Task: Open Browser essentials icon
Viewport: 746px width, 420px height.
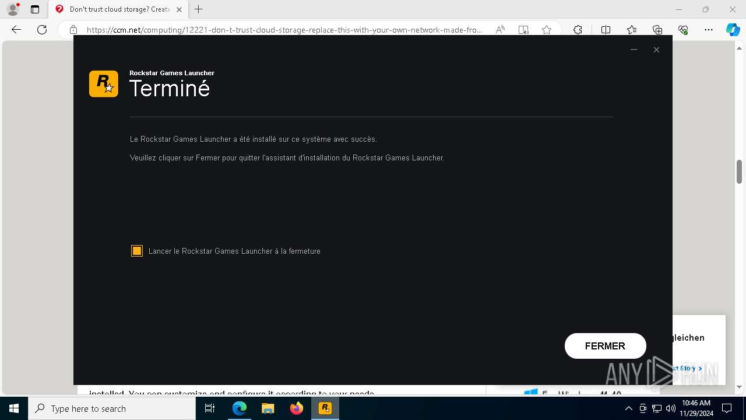Action: pyautogui.click(x=683, y=30)
